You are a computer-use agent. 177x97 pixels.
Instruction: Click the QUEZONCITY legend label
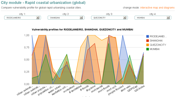point(158,45)
